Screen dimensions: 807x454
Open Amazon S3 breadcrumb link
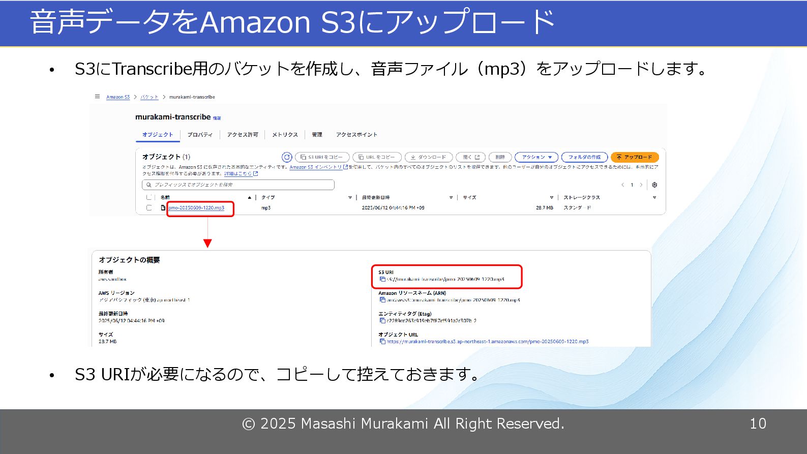[118, 97]
